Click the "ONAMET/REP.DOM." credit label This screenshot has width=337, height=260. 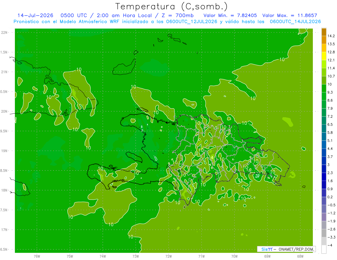296,249
